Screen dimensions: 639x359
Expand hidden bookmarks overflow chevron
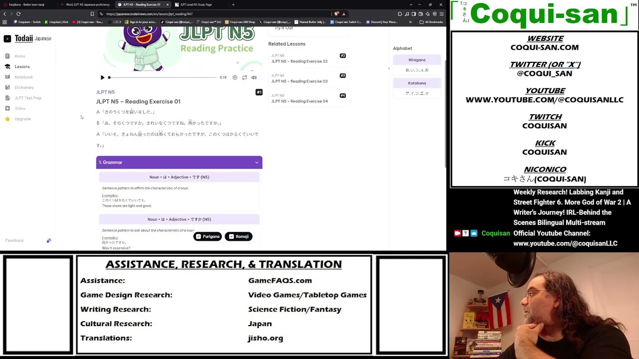tap(410, 22)
